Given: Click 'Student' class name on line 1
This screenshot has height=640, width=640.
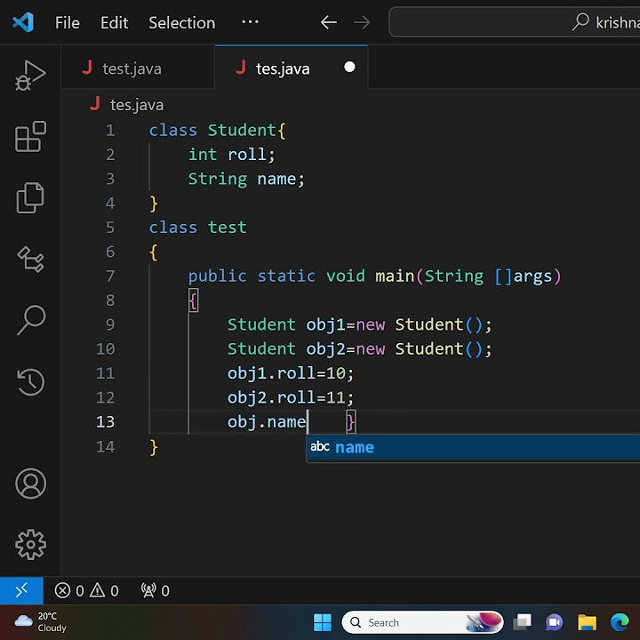Looking at the screenshot, I should click(x=243, y=131).
